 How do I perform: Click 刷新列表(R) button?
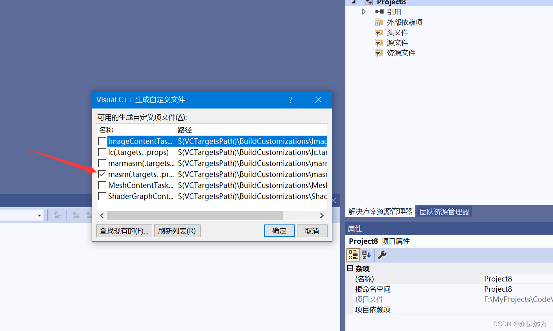[177, 231]
